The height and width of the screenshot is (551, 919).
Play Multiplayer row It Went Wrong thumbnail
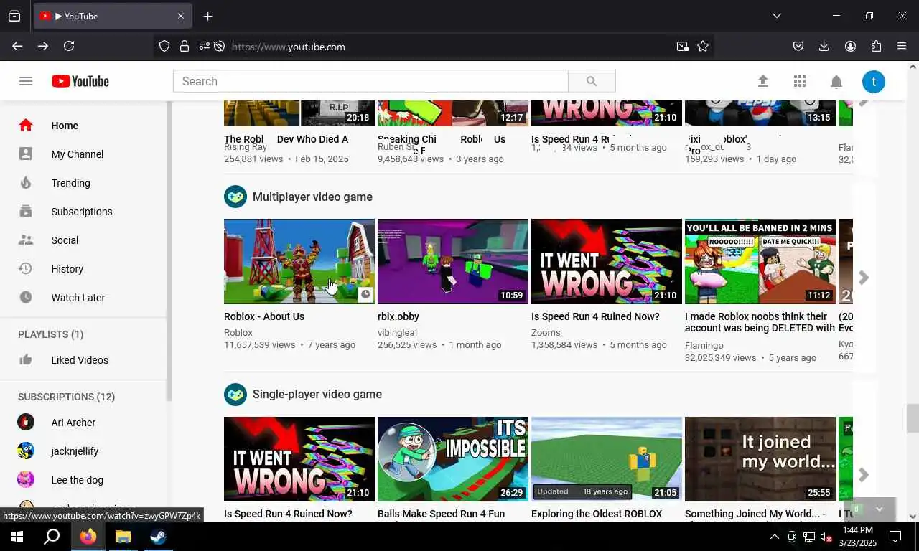pos(607,261)
